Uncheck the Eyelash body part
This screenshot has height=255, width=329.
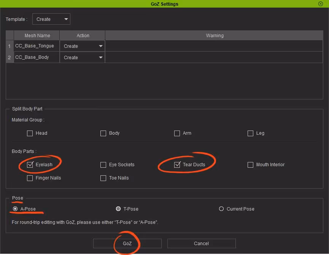point(30,165)
